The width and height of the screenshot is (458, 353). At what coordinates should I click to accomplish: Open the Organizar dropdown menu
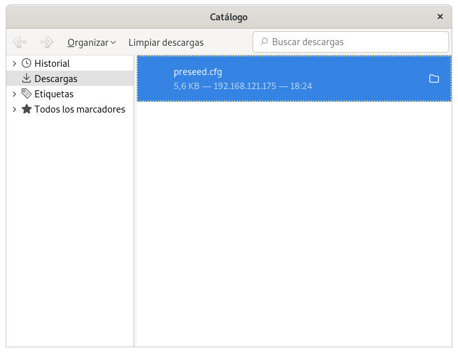pos(92,43)
